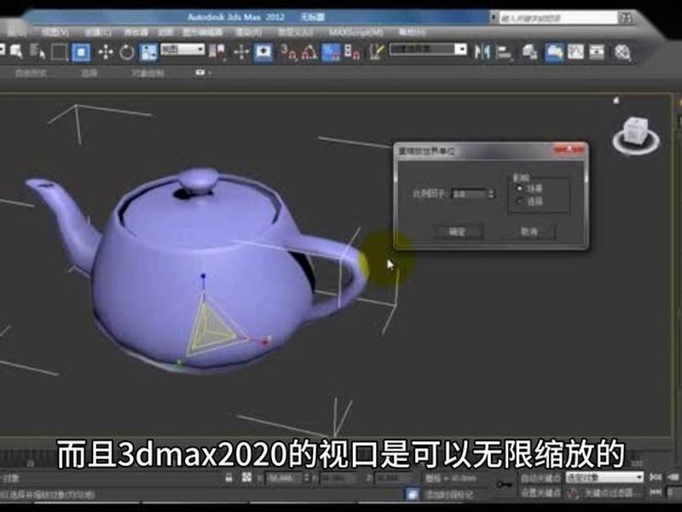This screenshot has height=512, width=682.
Task: Toggle the 设置关键点 button
Action: pyautogui.click(x=540, y=492)
